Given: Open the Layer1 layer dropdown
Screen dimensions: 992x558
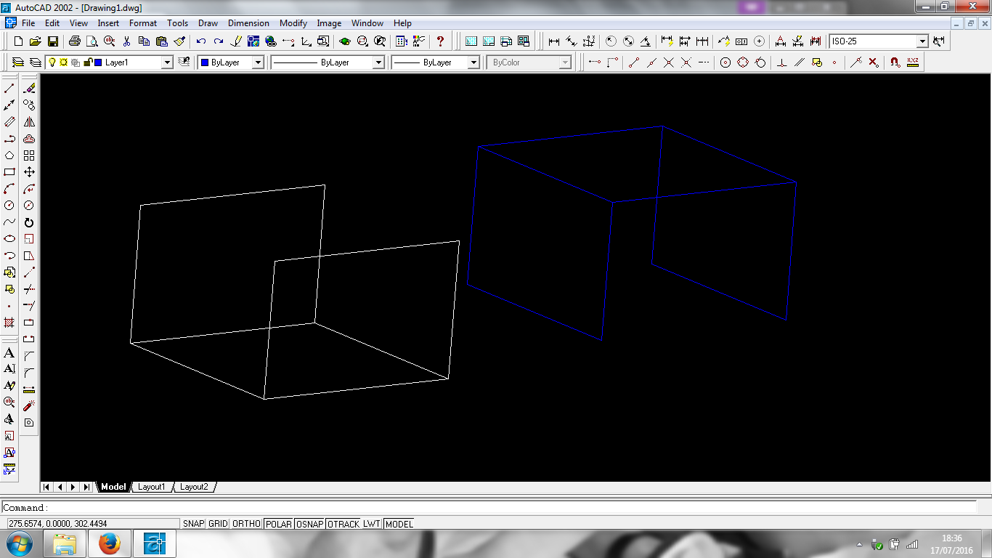Looking at the screenshot, I should [167, 62].
